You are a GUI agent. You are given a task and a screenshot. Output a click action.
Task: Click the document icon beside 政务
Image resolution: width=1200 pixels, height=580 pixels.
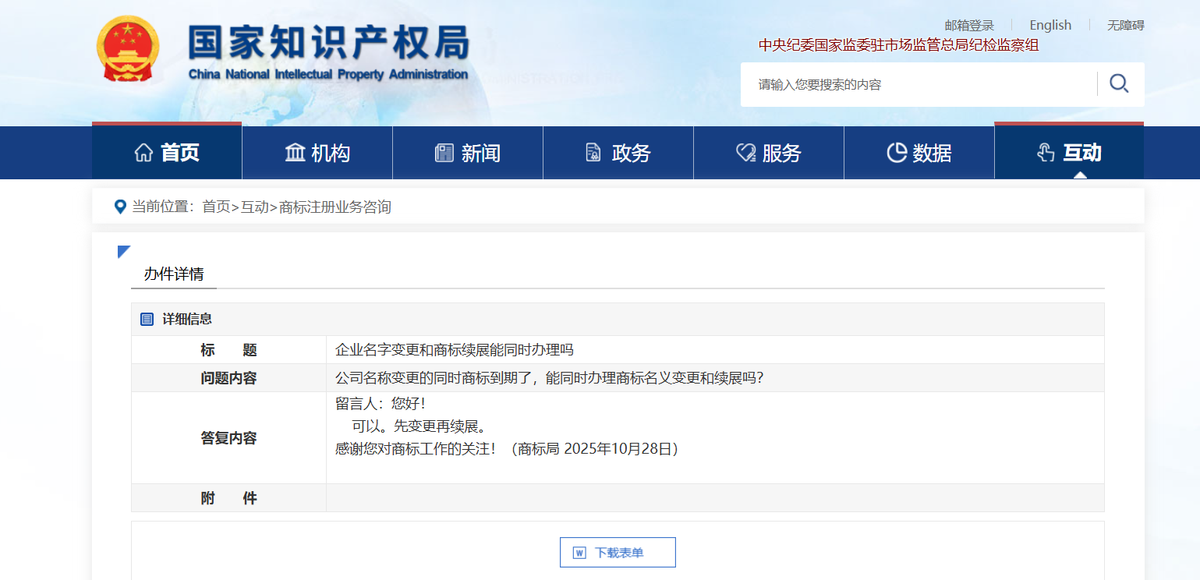coord(593,153)
